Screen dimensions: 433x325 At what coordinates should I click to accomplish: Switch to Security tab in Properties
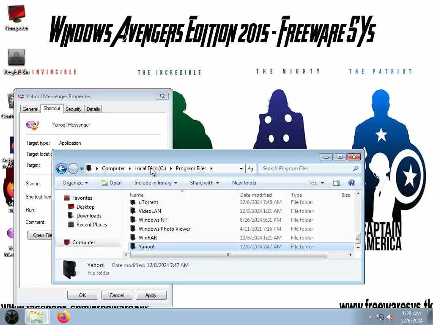coord(74,109)
